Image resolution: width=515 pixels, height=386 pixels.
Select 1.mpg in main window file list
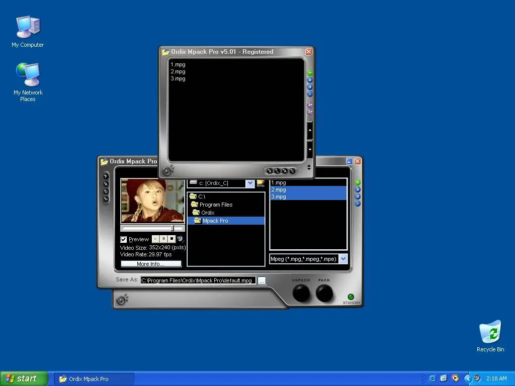[x=308, y=183]
